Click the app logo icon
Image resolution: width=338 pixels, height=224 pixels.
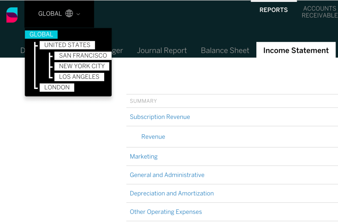click(x=12, y=15)
